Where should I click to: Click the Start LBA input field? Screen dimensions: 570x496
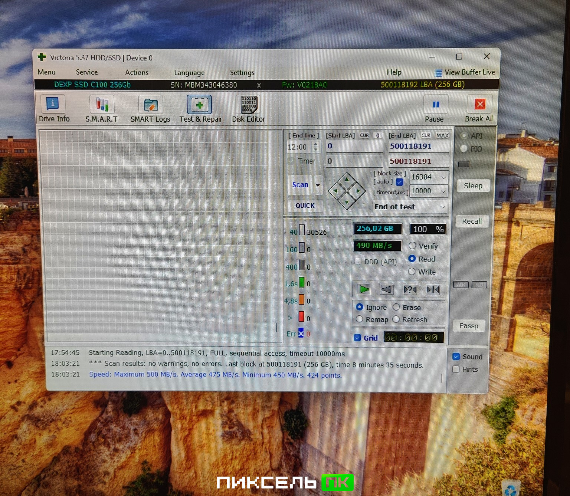pos(354,146)
